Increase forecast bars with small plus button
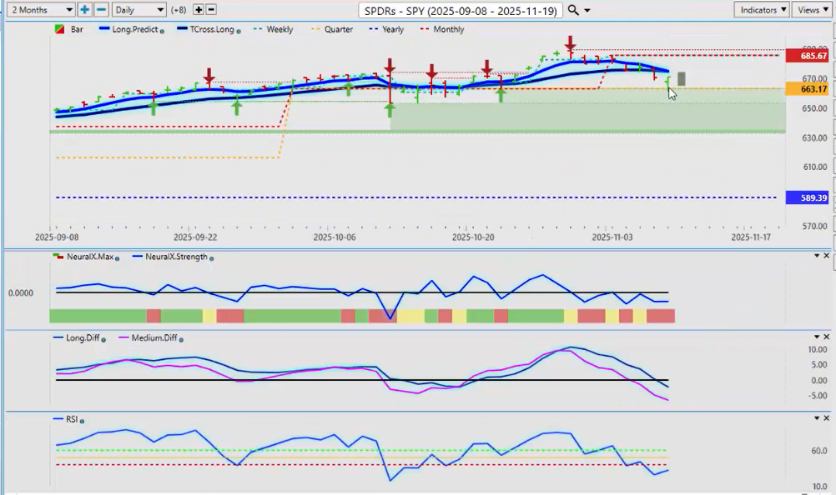The image size is (836, 495). pos(198,10)
